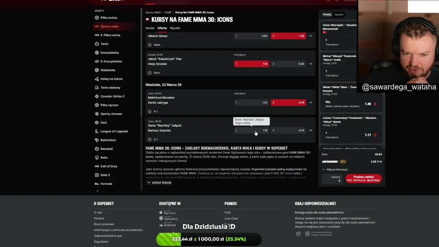
Task: Click the E-Koszykówka icon
Action: 97,61
